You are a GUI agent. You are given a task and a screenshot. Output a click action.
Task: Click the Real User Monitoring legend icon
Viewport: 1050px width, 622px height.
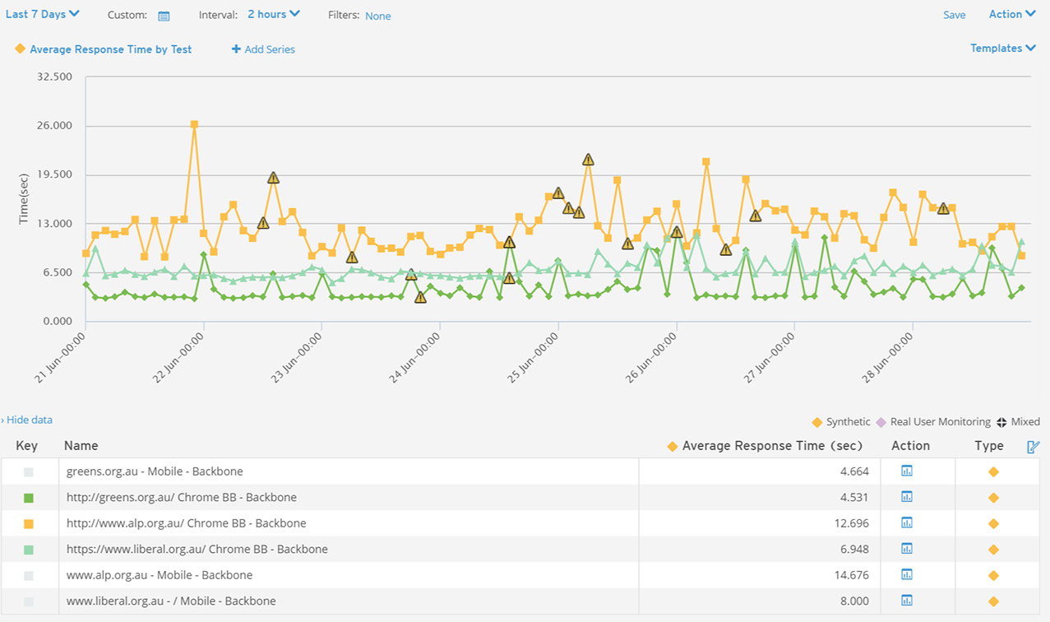(881, 422)
